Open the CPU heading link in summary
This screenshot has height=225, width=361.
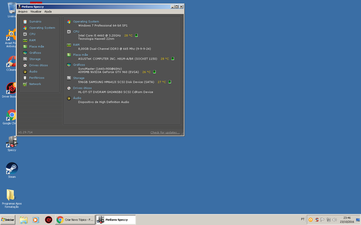pyautogui.click(x=76, y=31)
